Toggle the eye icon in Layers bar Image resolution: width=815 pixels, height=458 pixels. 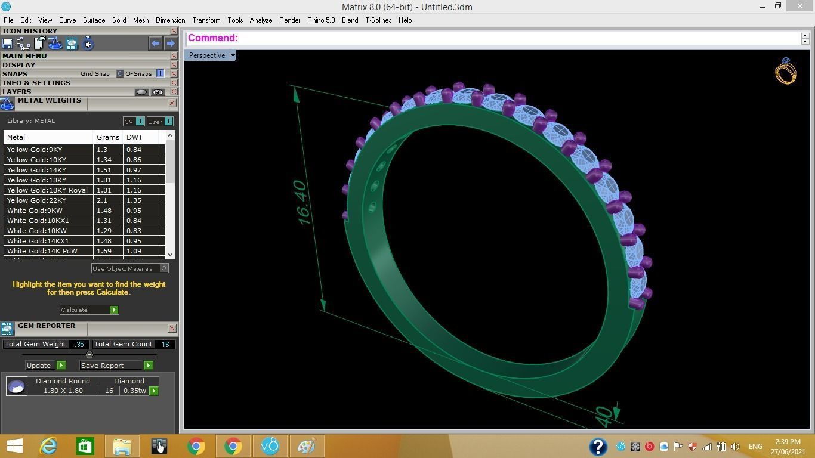pyautogui.click(x=158, y=92)
